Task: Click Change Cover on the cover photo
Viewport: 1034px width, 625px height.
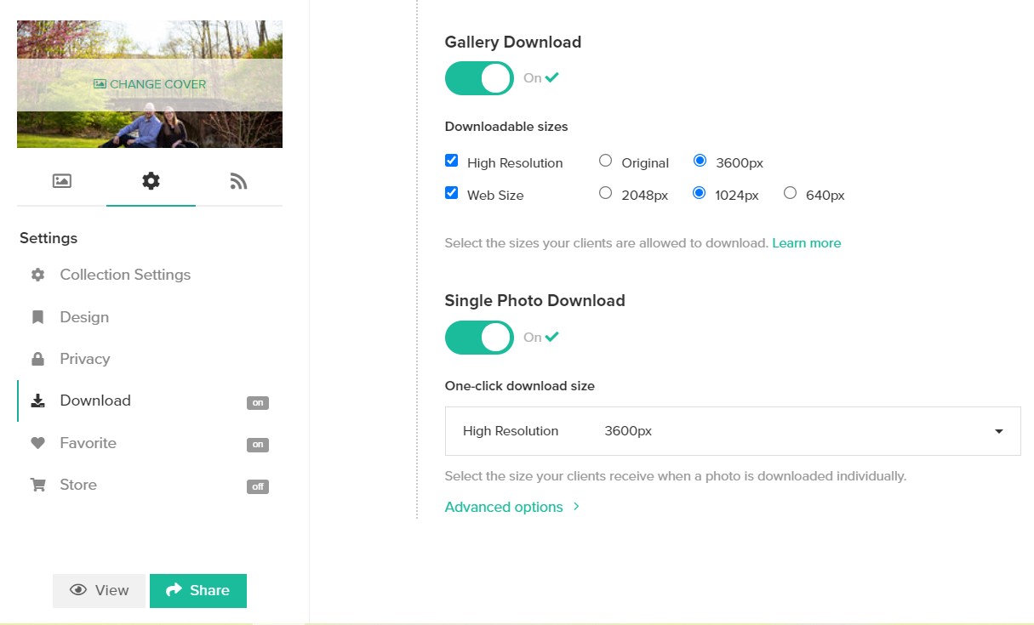Action: [x=150, y=84]
